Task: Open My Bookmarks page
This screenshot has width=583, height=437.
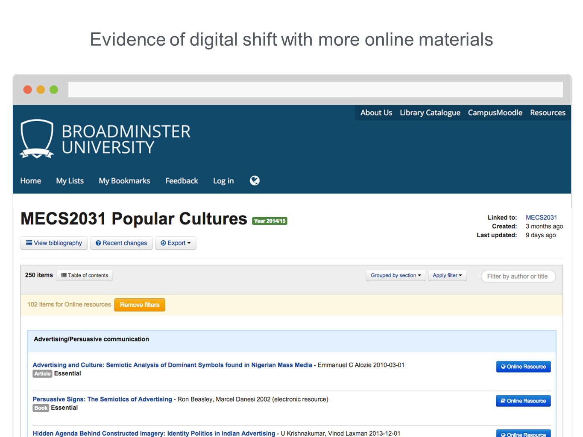Action: tap(124, 181)
